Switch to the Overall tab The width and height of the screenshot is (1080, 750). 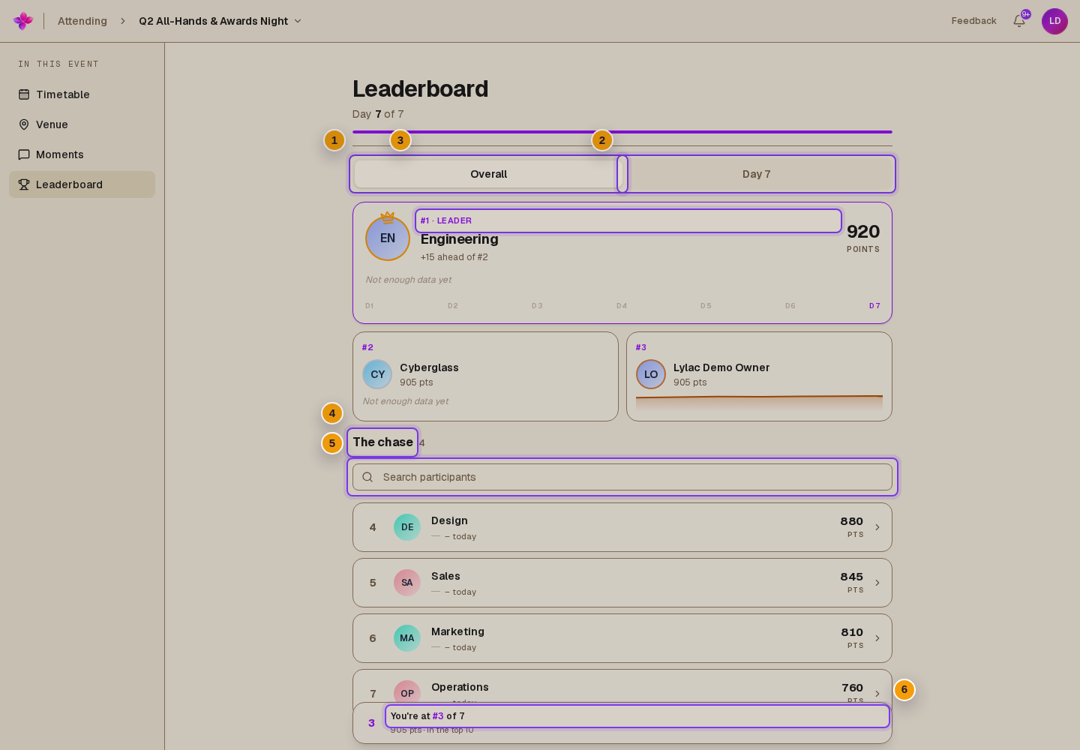click(488, 174)
